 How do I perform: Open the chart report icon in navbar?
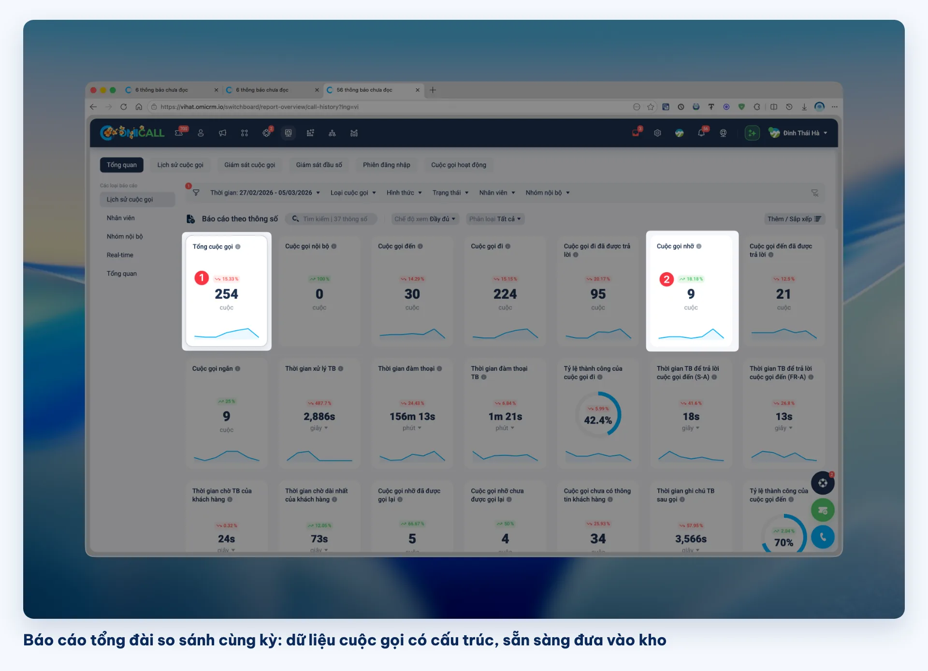tap(354, 133)
